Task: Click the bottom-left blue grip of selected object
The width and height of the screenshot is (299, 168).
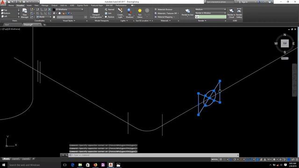Action: click(199, 115)
